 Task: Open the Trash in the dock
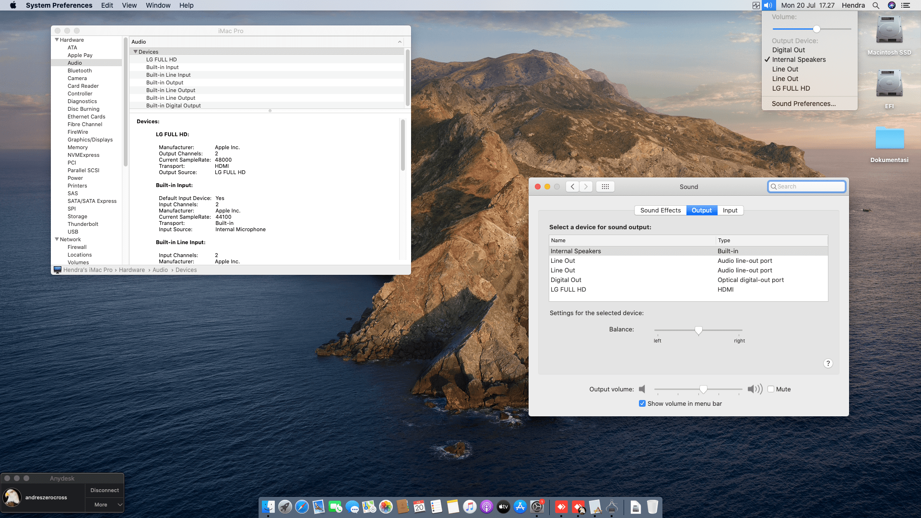(652, 506)
